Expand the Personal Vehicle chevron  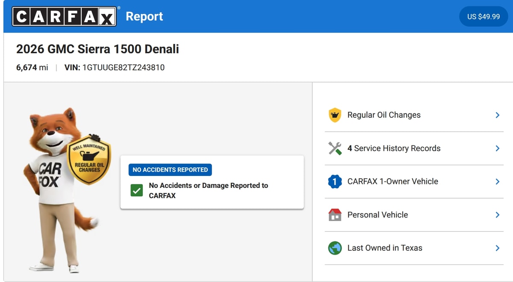coord(497,215)
